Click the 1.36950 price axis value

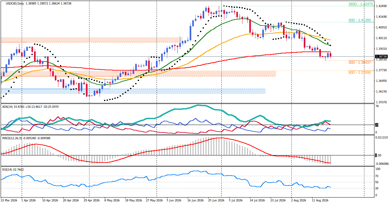click(x=382, y=81)
